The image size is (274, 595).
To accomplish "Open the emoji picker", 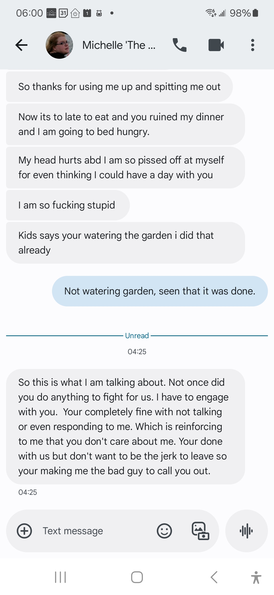I will coord(164,531).
